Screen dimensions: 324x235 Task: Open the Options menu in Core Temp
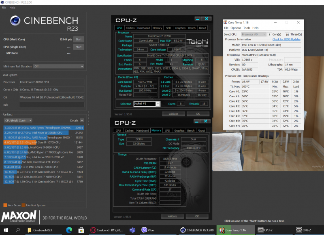coord(236,28)
